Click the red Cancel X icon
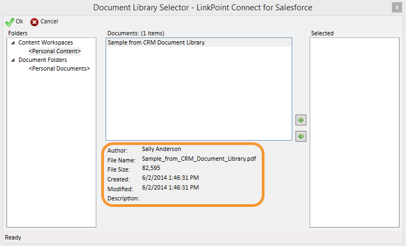This screenshot has height=246, width=406. 34,22
